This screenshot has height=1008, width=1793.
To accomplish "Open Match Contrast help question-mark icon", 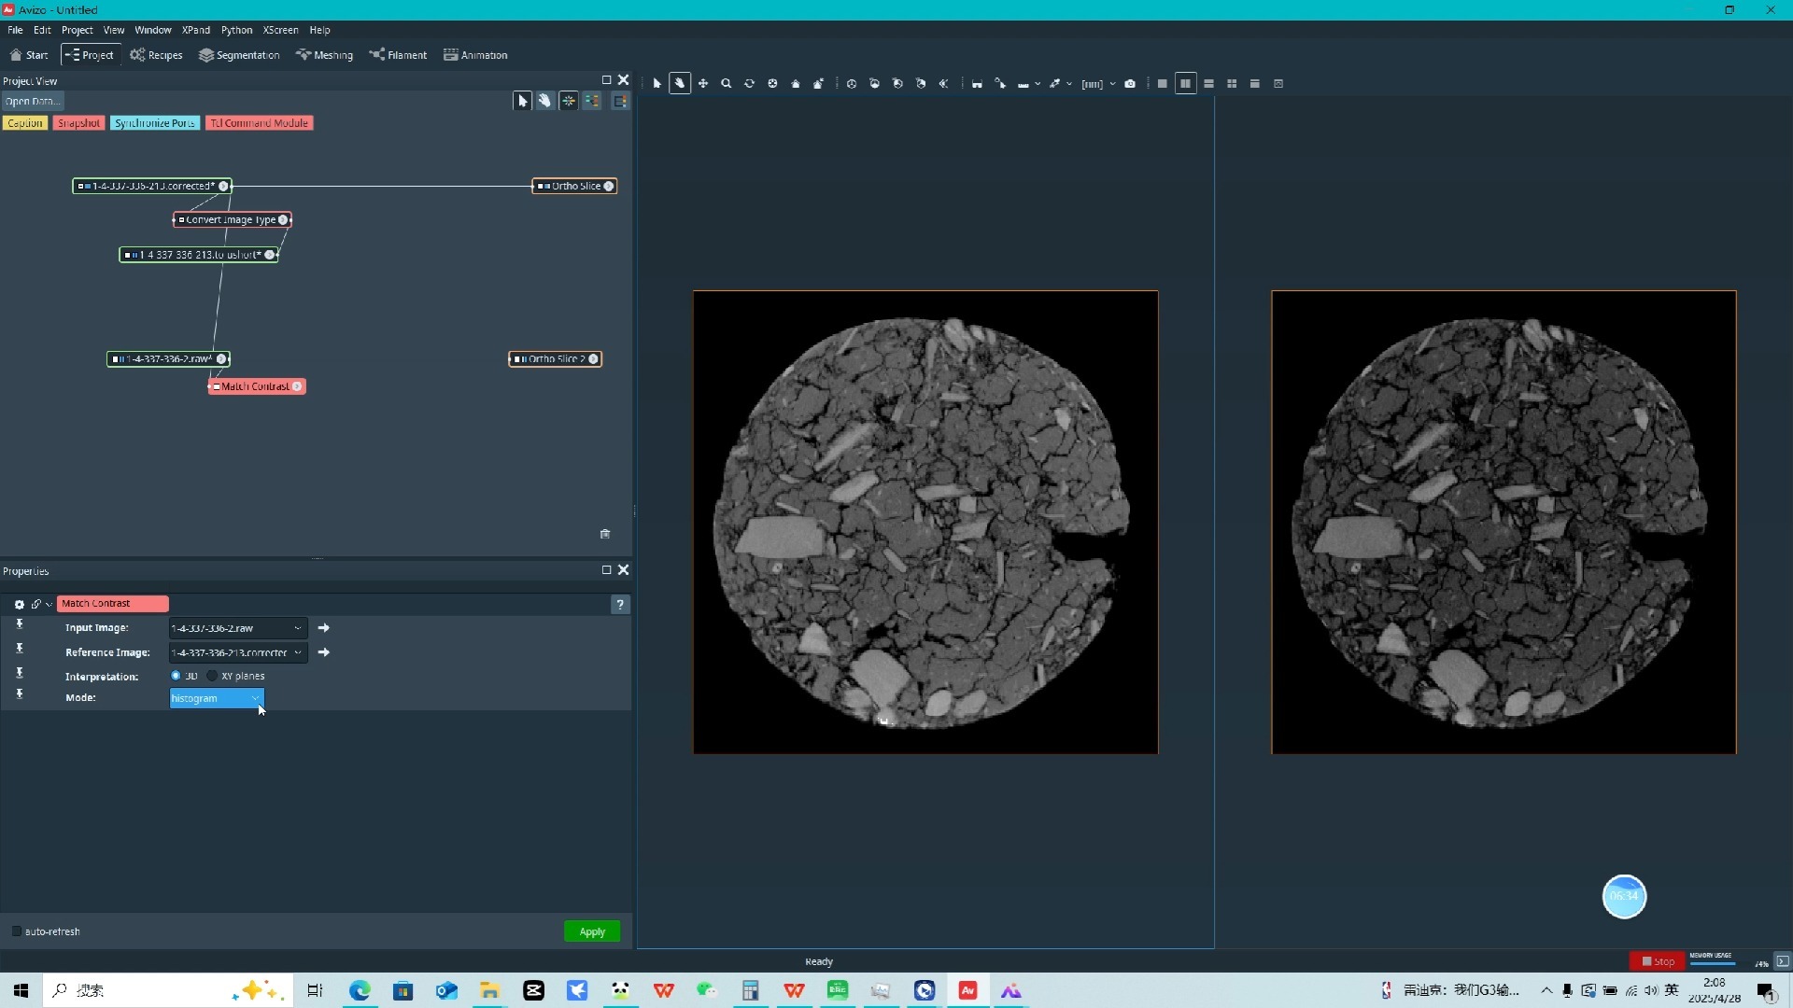I will [x=619, y=605].
